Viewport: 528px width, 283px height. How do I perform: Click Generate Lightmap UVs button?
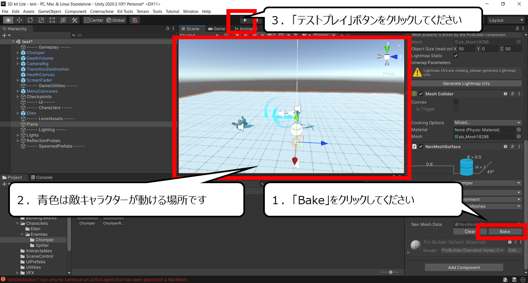click(x=467, y=83)
